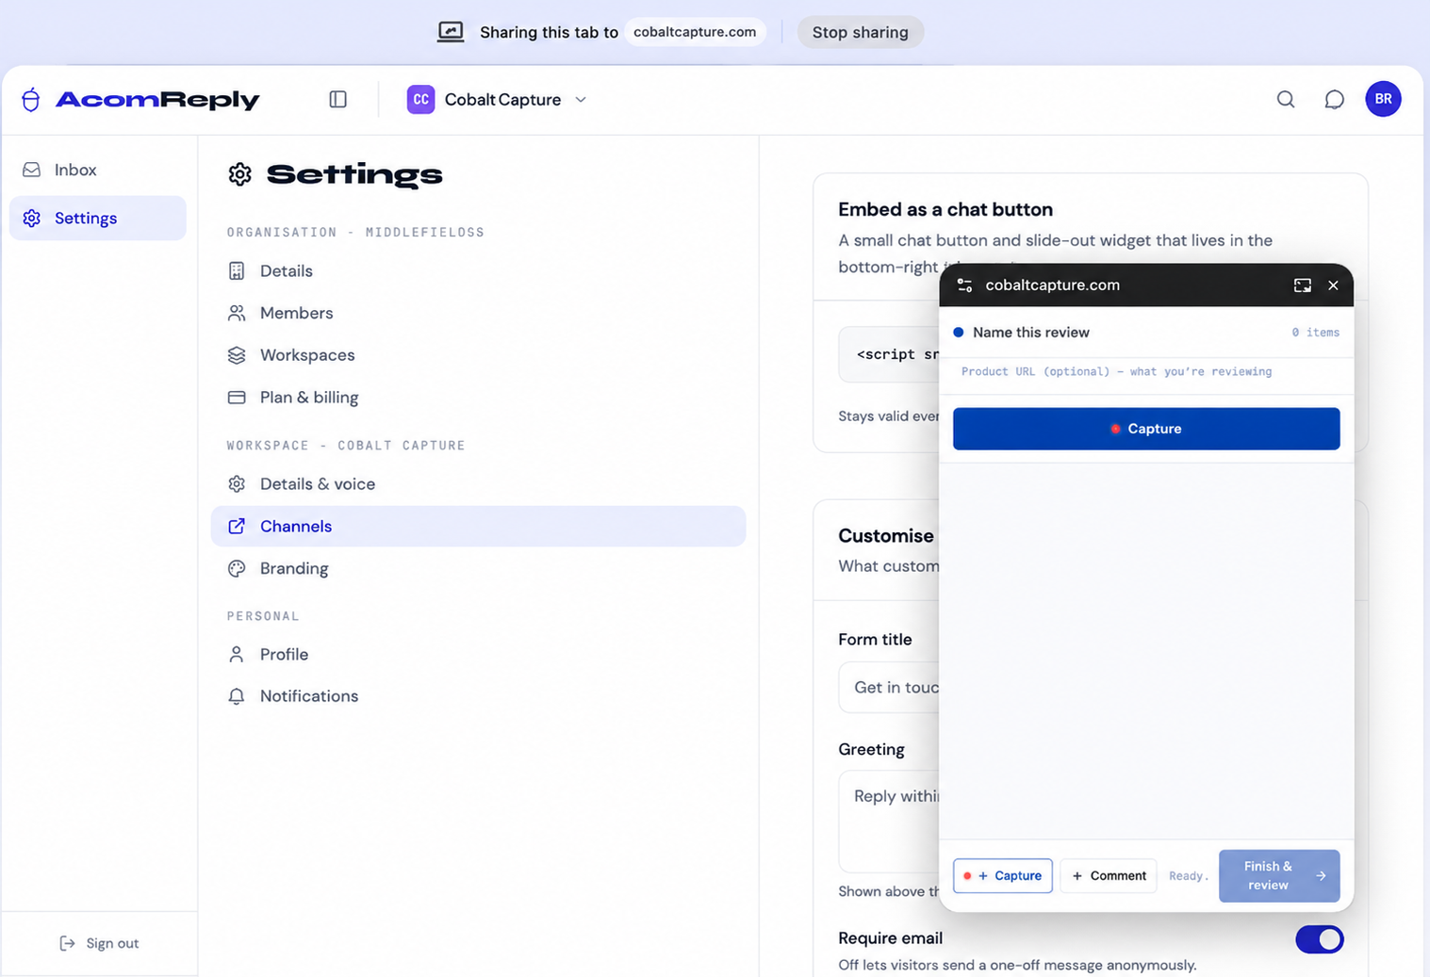Click the cobaltcapture.com sharing chip
1430x977 pixels.
[695, 32]
